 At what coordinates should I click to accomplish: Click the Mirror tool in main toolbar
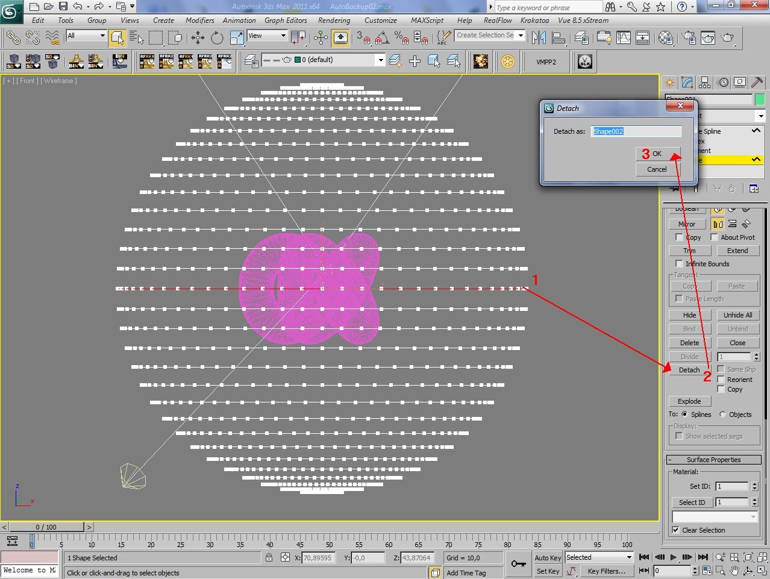[539, 38]
